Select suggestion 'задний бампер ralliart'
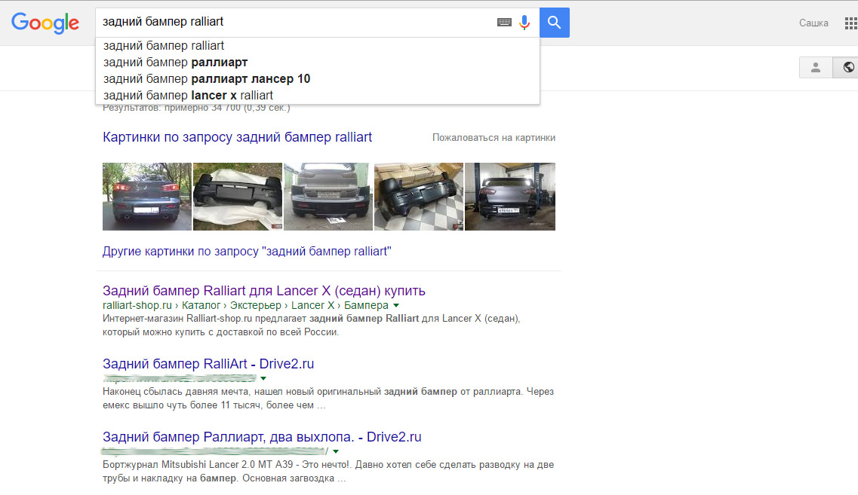 coord(318,46)
